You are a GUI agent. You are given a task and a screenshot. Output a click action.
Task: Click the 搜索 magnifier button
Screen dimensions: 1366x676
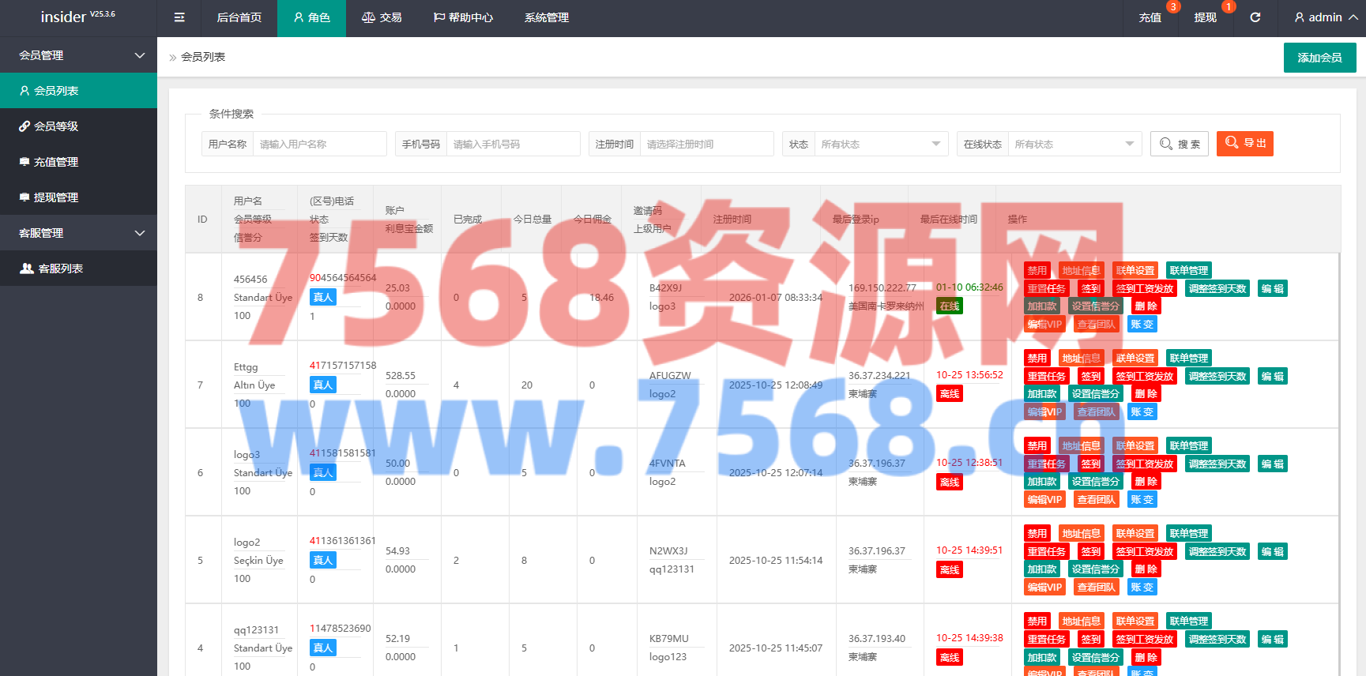click(x=1179, y=144)
